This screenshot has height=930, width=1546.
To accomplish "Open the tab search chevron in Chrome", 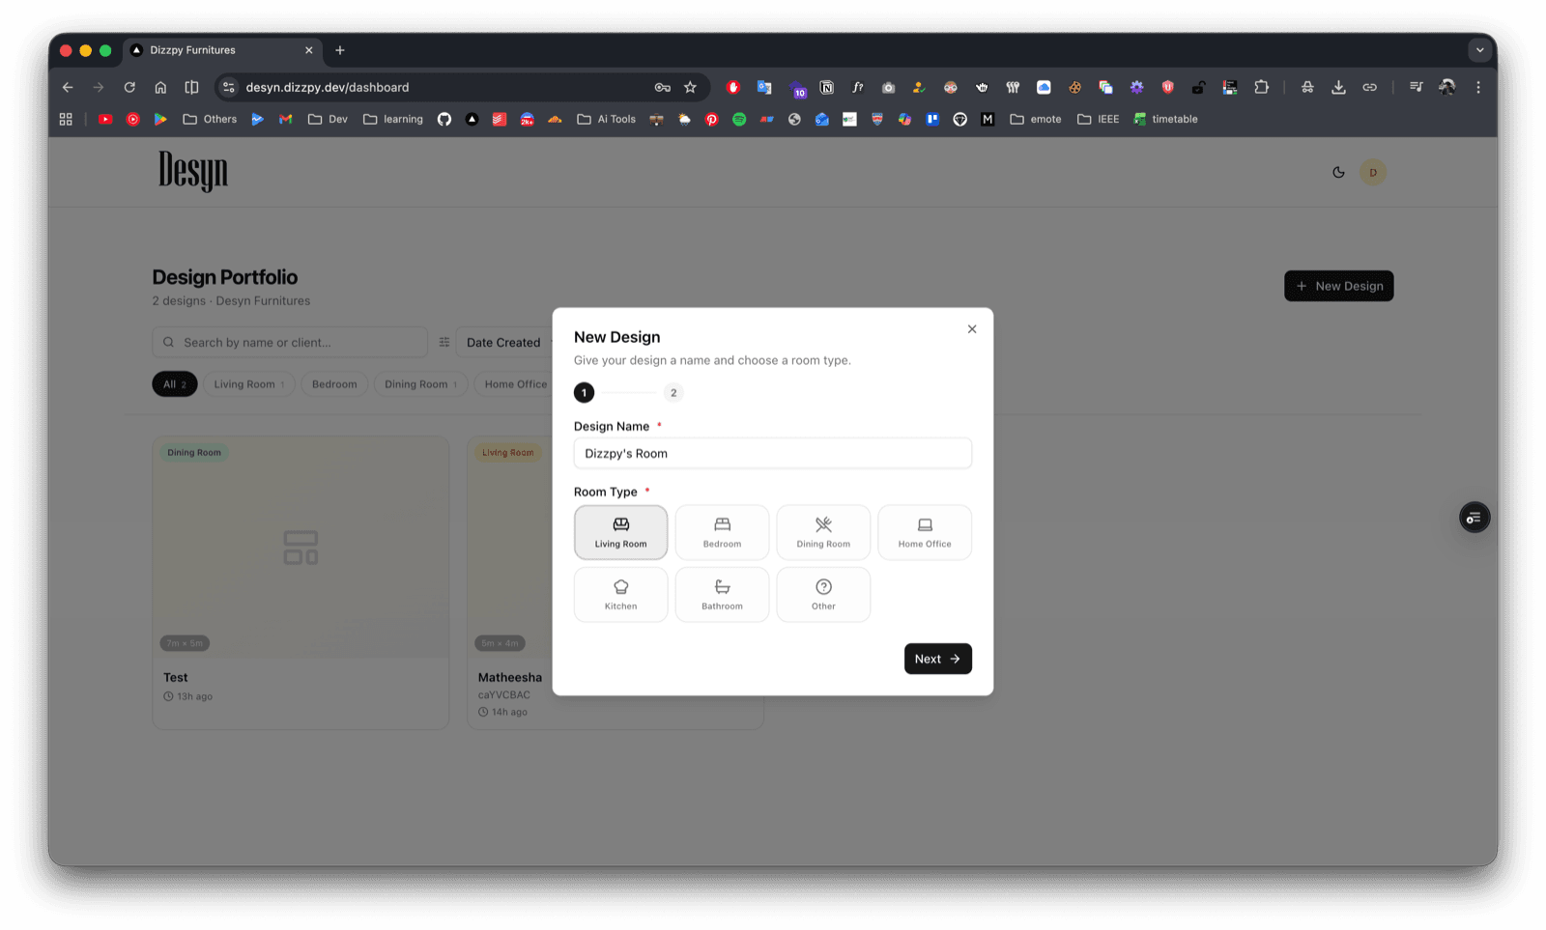I will [1479, 50].
